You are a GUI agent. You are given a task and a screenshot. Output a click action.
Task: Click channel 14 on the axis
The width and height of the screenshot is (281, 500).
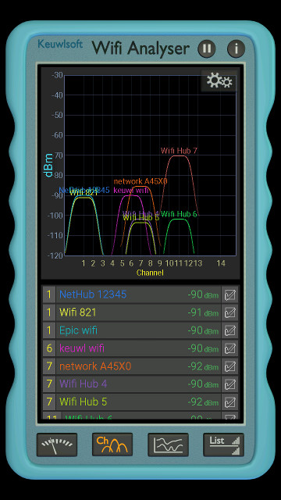221,263
